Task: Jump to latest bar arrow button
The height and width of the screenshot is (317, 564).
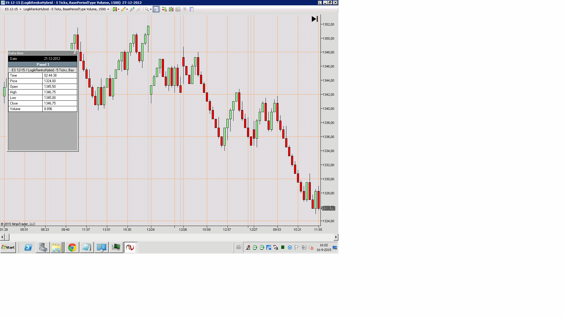Action: 315,19
